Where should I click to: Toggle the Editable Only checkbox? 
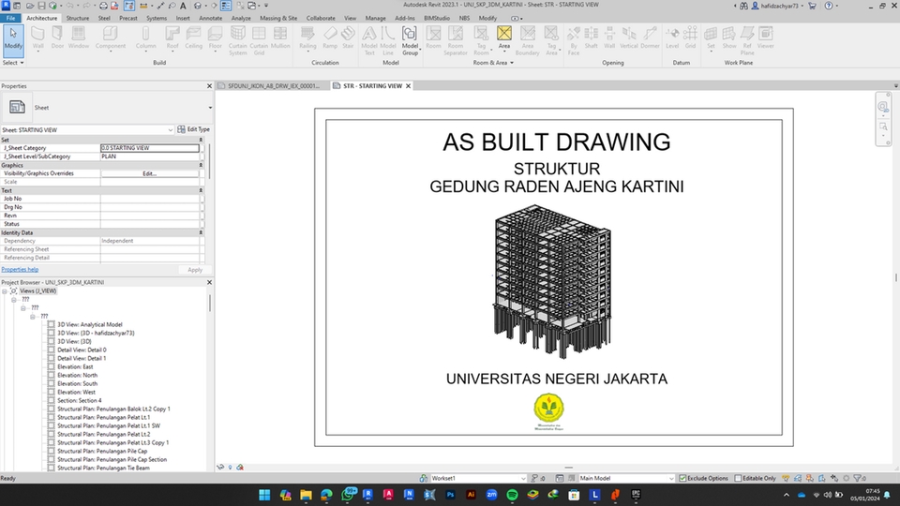pyautogui.click(x=738, y=478)
